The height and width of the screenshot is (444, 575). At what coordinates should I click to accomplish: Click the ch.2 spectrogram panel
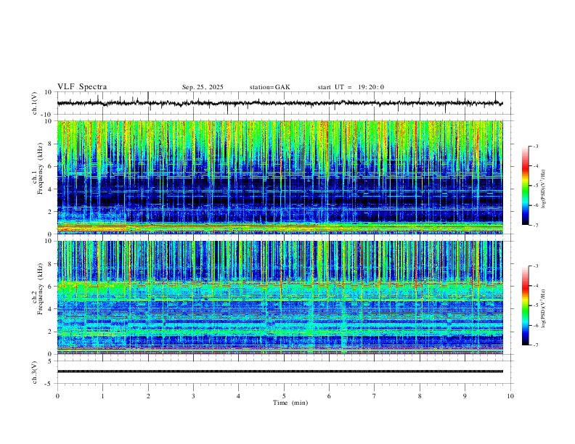click(x=280, y=297)
